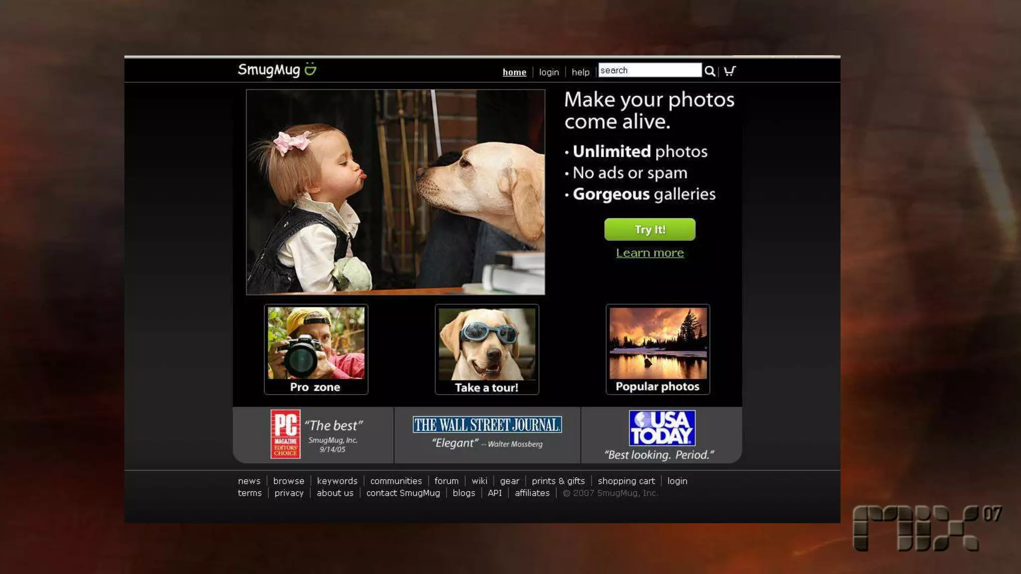Click the USA Today logo

coord(662,428)
